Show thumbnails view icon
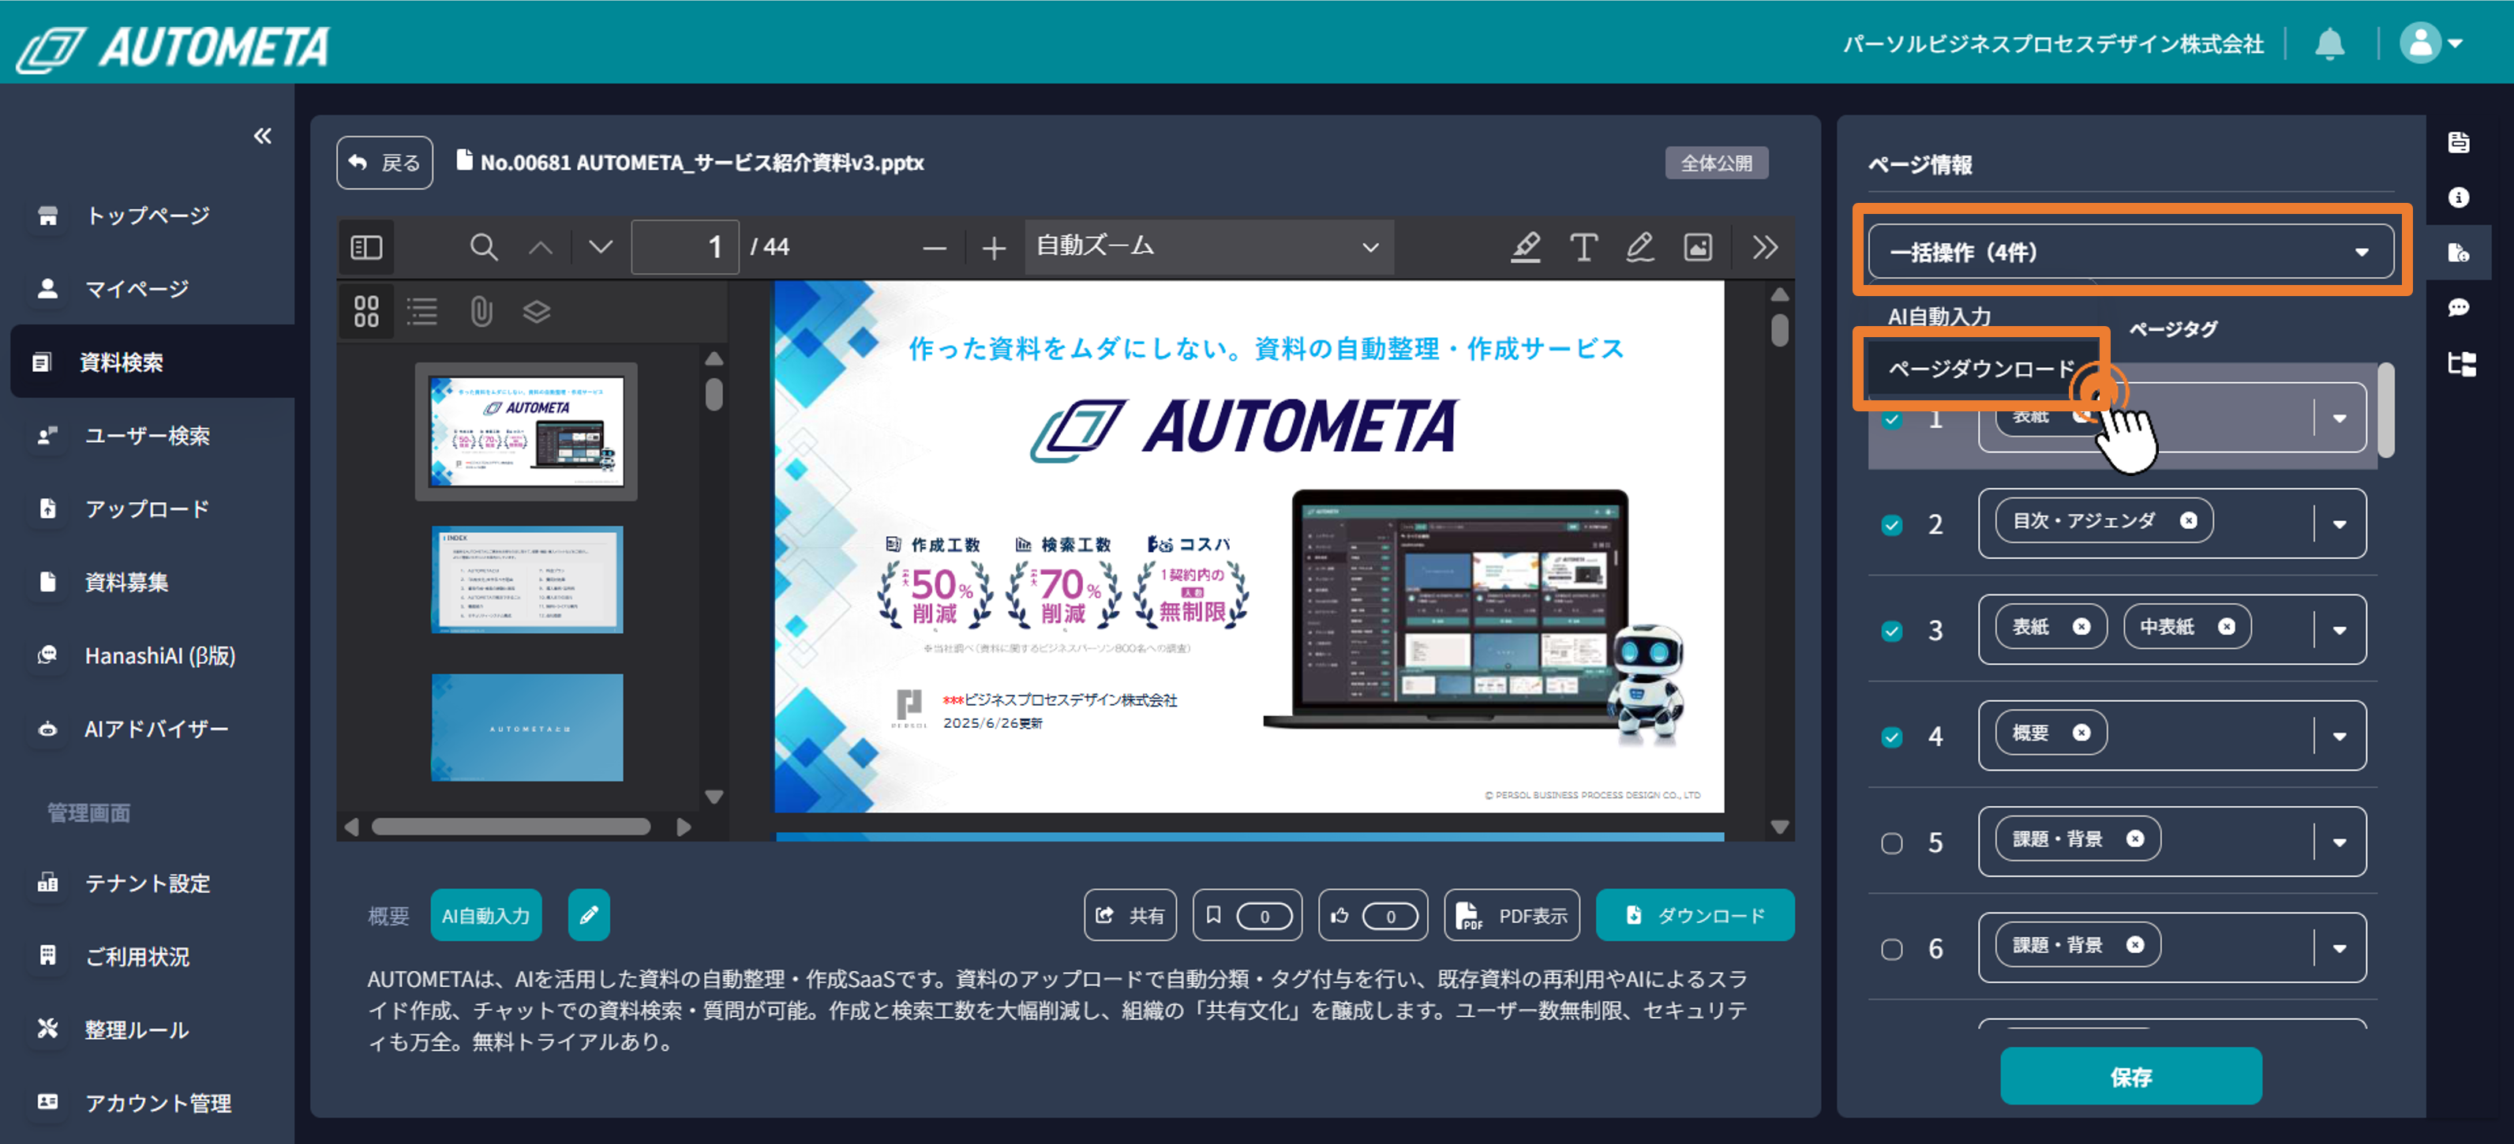Screen dimensions: 2514x1144 366,313
